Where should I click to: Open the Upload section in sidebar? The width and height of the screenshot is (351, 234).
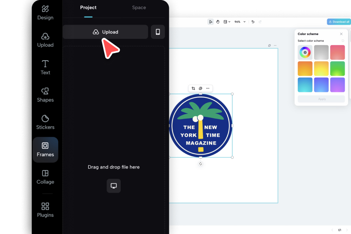point(45,40)
